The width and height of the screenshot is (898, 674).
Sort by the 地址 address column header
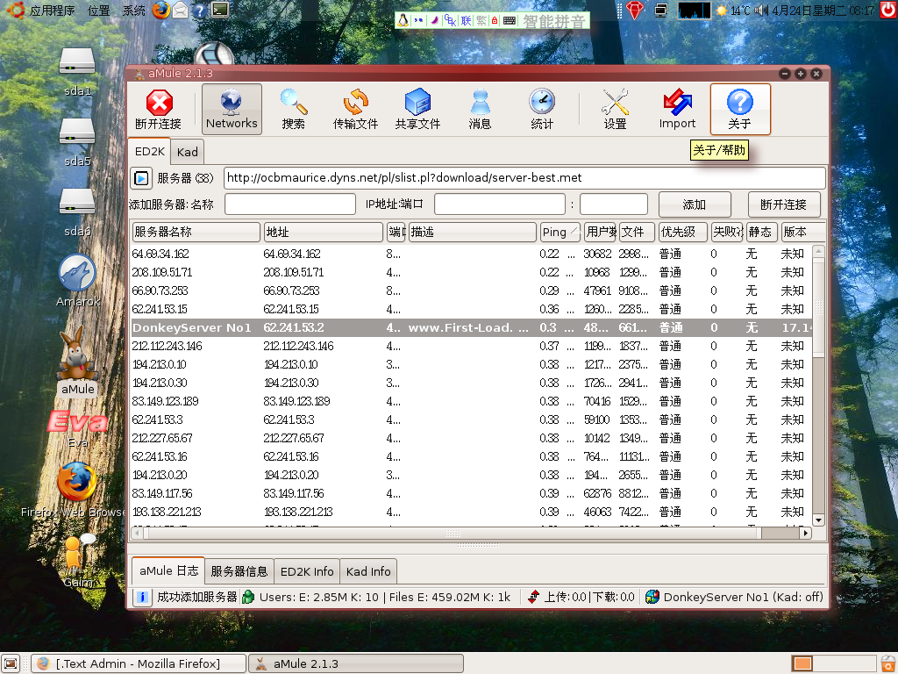coord(323,232)
